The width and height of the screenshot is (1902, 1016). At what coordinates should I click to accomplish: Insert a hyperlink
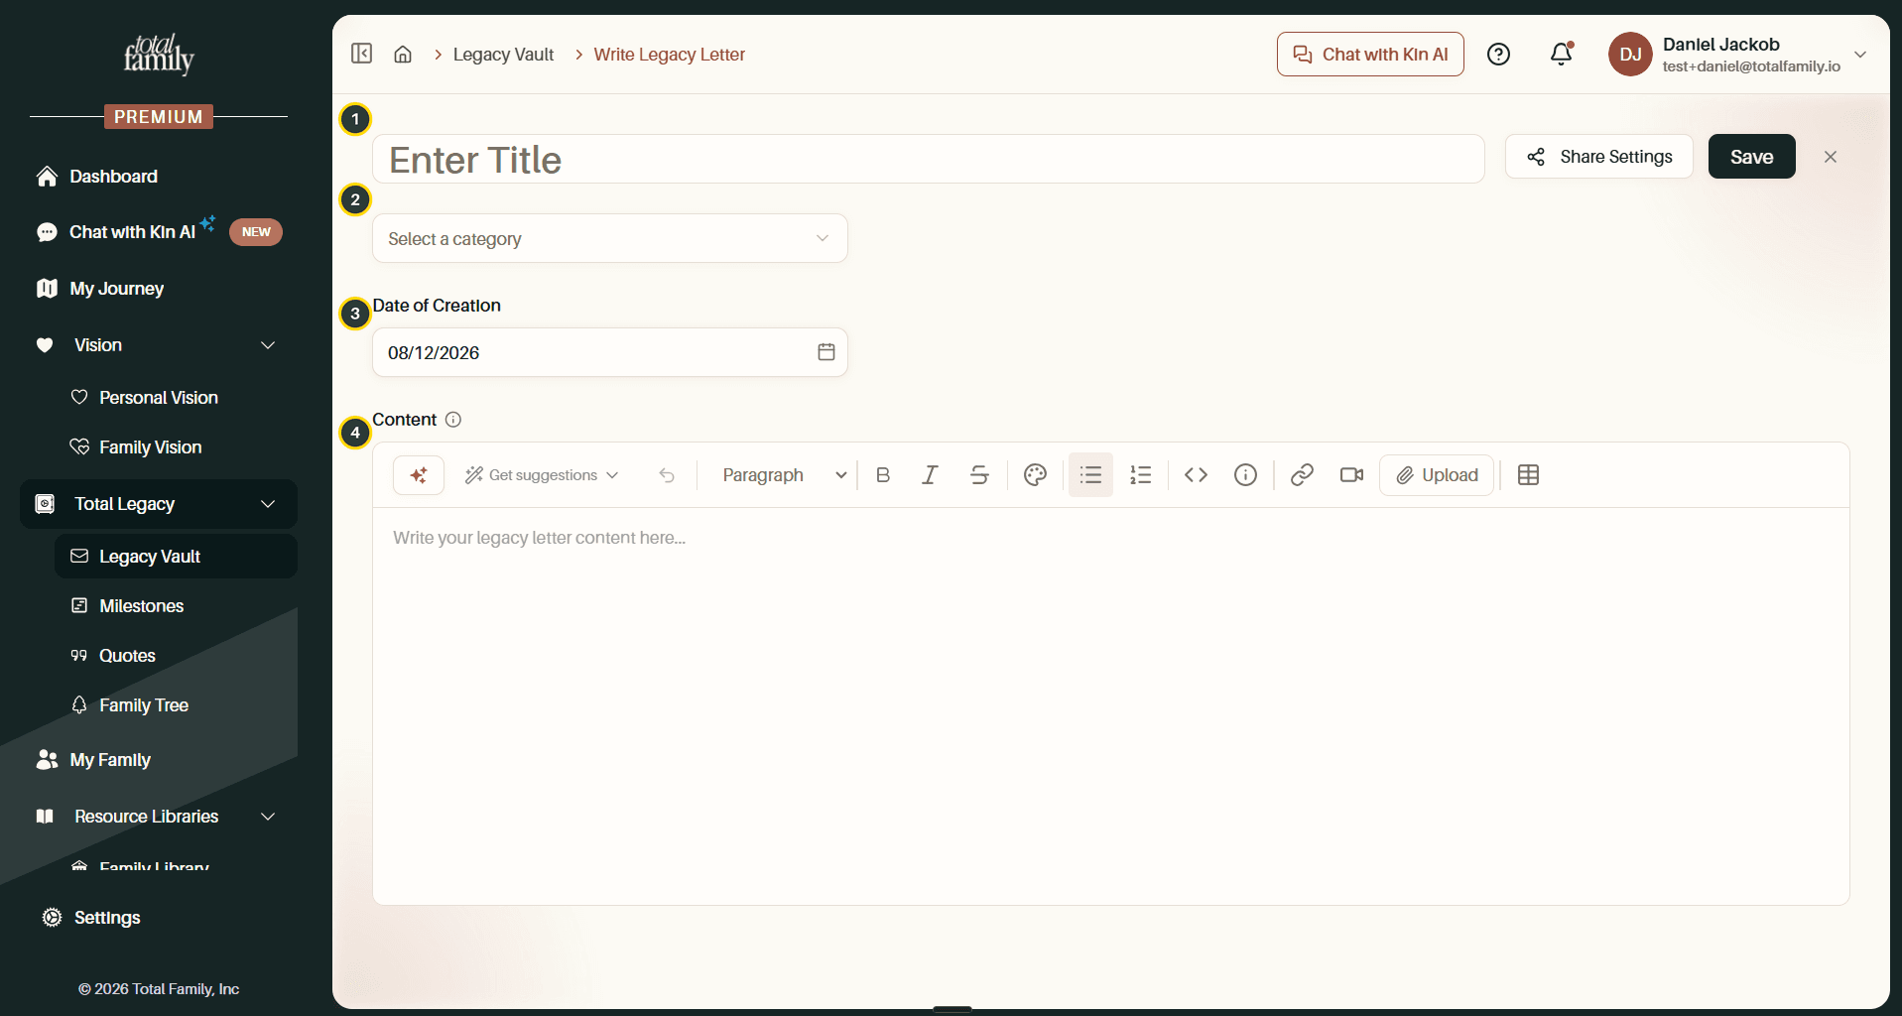pos(1302,475)
